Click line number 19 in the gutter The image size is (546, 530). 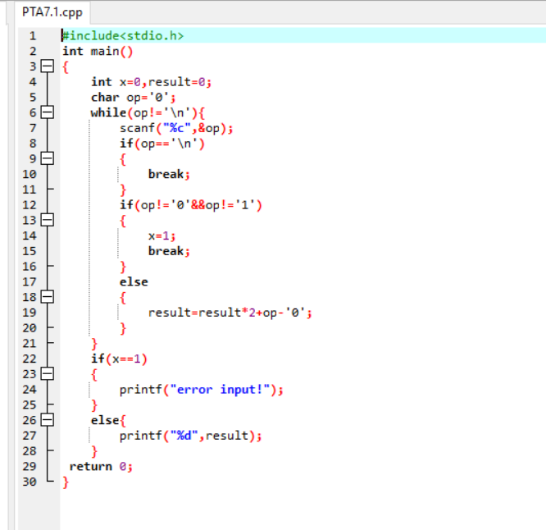[30, 313]
